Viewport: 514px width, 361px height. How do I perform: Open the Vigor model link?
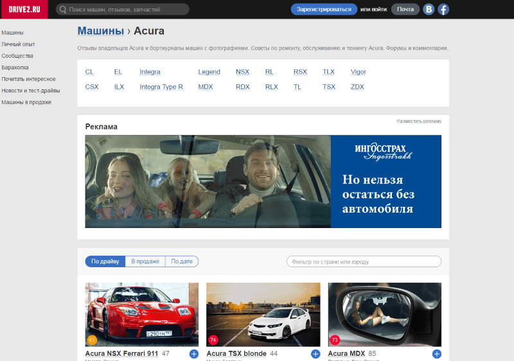(359, 72)
